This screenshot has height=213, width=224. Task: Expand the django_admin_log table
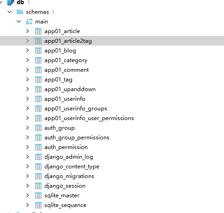[28, 157]
